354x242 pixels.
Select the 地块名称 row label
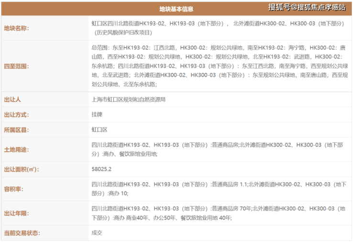click(x=17, y=28)
